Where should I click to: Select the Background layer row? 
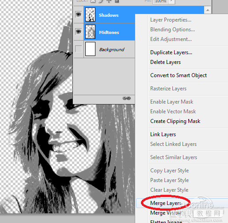point(104,49)
